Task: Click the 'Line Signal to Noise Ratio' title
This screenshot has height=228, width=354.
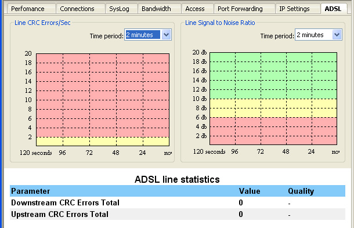Action: 220,23
